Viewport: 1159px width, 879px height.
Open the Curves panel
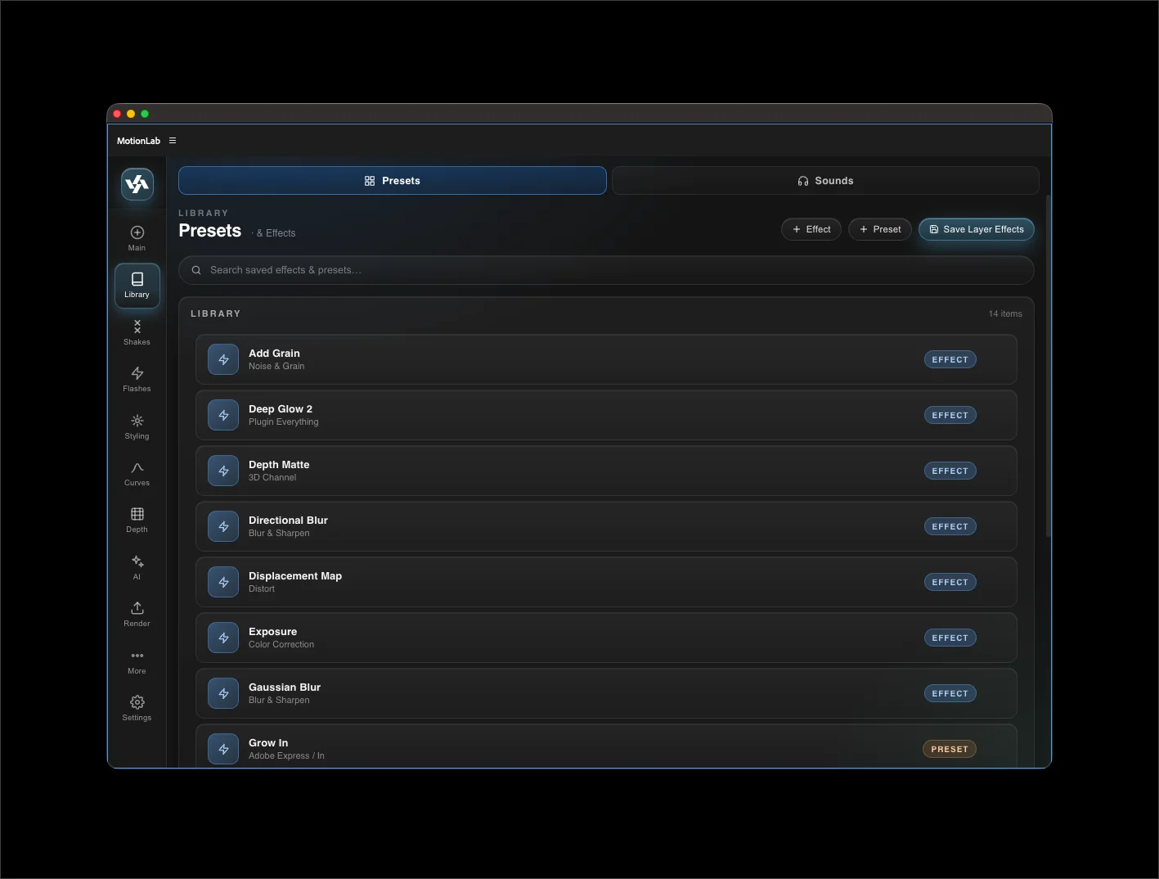(137, 473)
